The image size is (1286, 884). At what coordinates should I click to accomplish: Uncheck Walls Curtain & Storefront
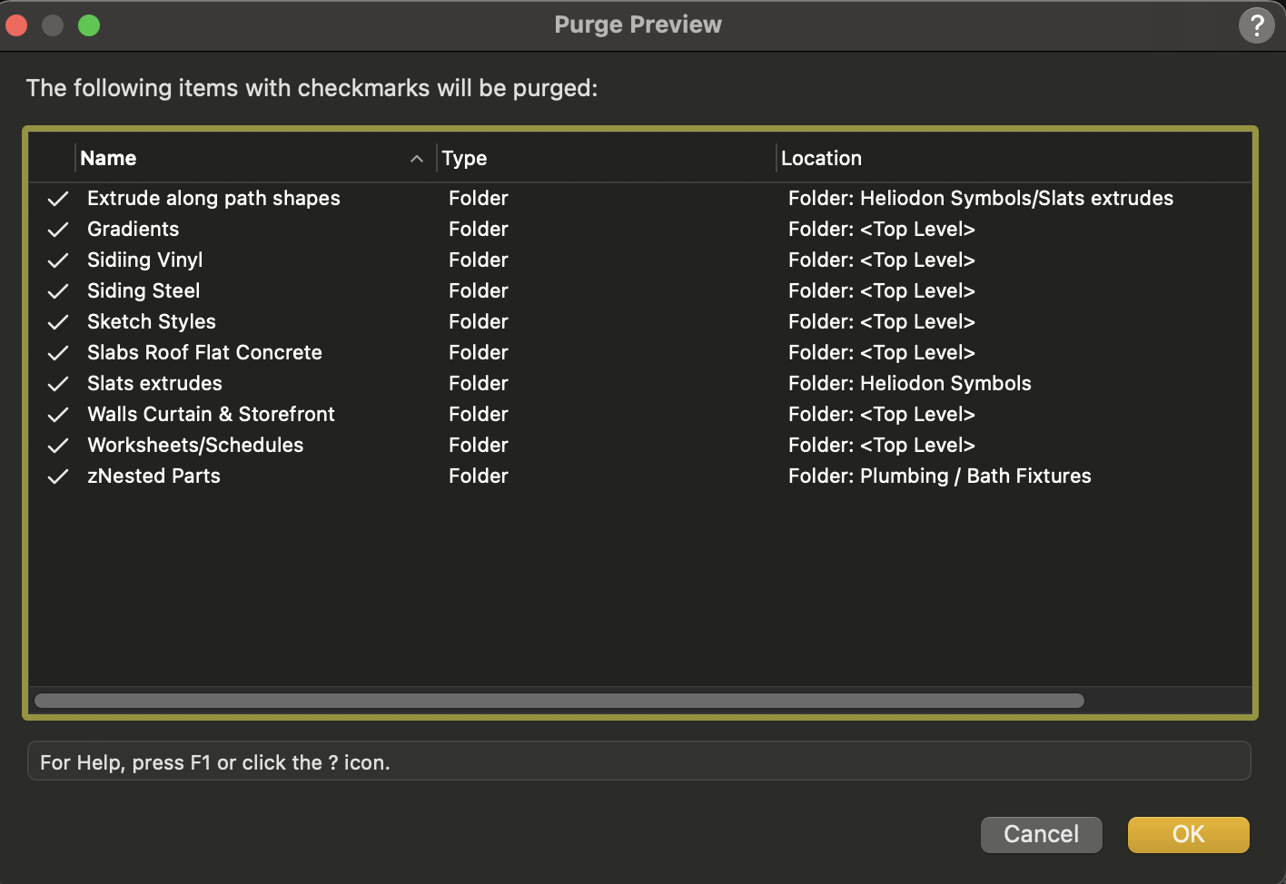pos(57,414)
